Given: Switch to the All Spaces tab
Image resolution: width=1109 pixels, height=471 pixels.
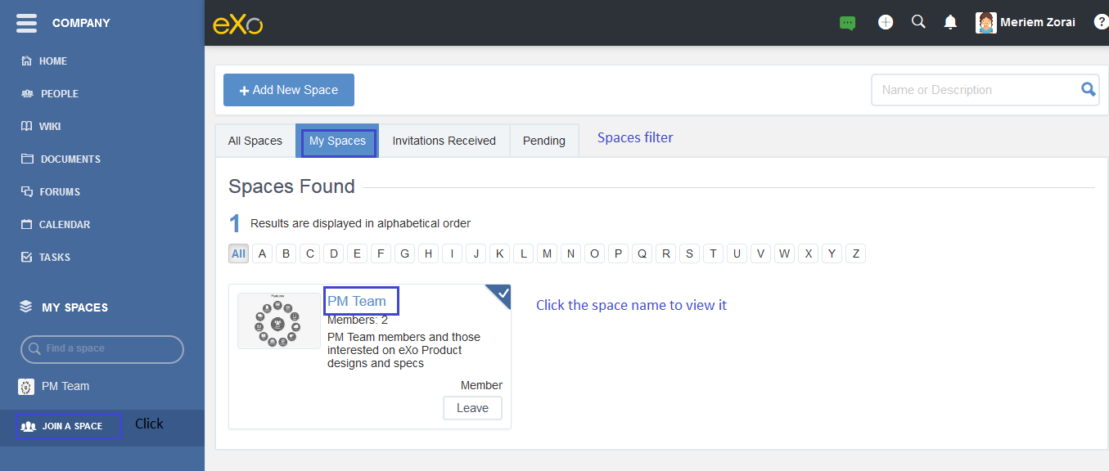Looking at the screenshot, I should (x=255, y=141).
